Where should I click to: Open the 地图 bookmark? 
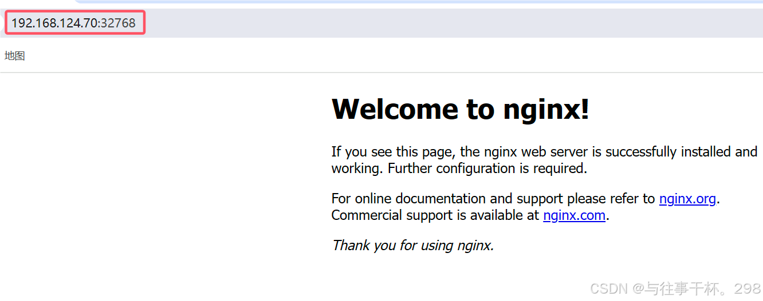(x=15, y=56)
